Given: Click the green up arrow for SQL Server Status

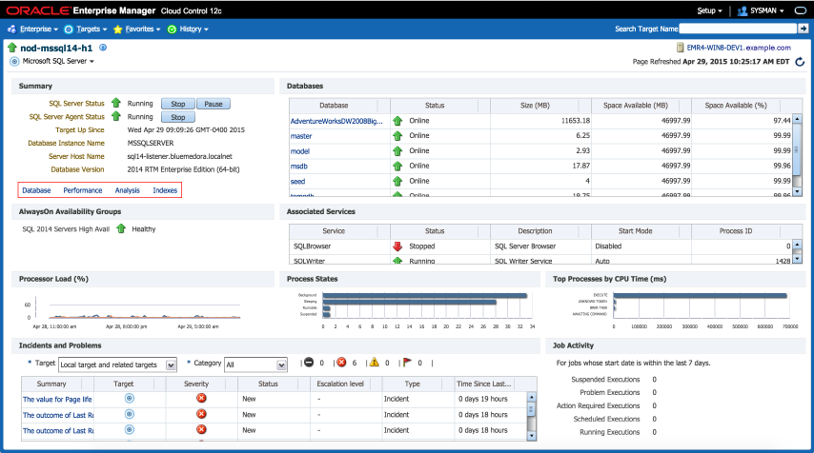Looking at the screenshot, I should point(116,103).
